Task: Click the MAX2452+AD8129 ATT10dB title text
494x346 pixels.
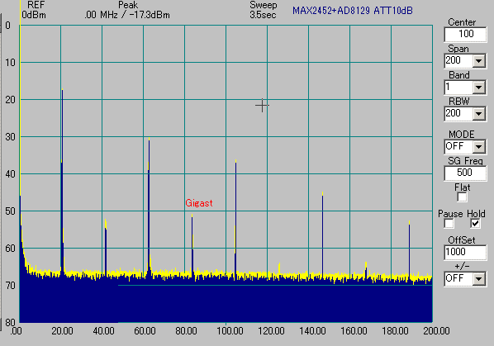Action: click(353, 11)
